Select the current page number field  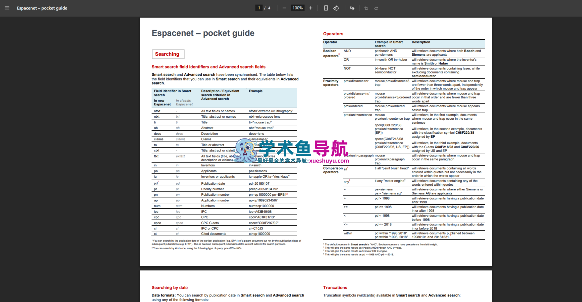click(259, 8)
